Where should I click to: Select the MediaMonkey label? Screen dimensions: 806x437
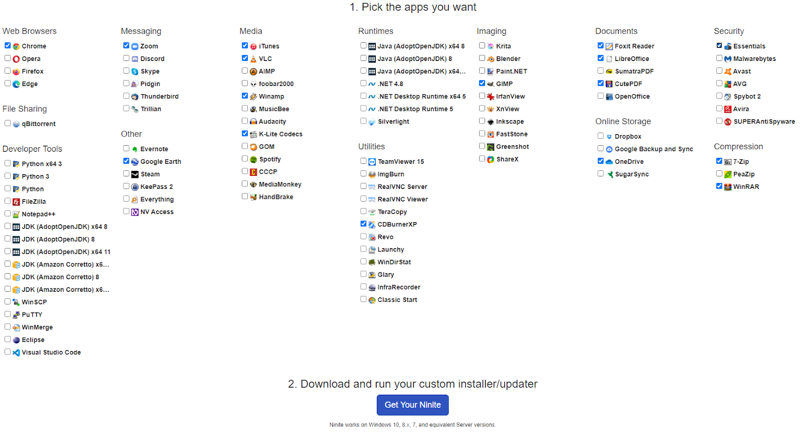point(280,184)
